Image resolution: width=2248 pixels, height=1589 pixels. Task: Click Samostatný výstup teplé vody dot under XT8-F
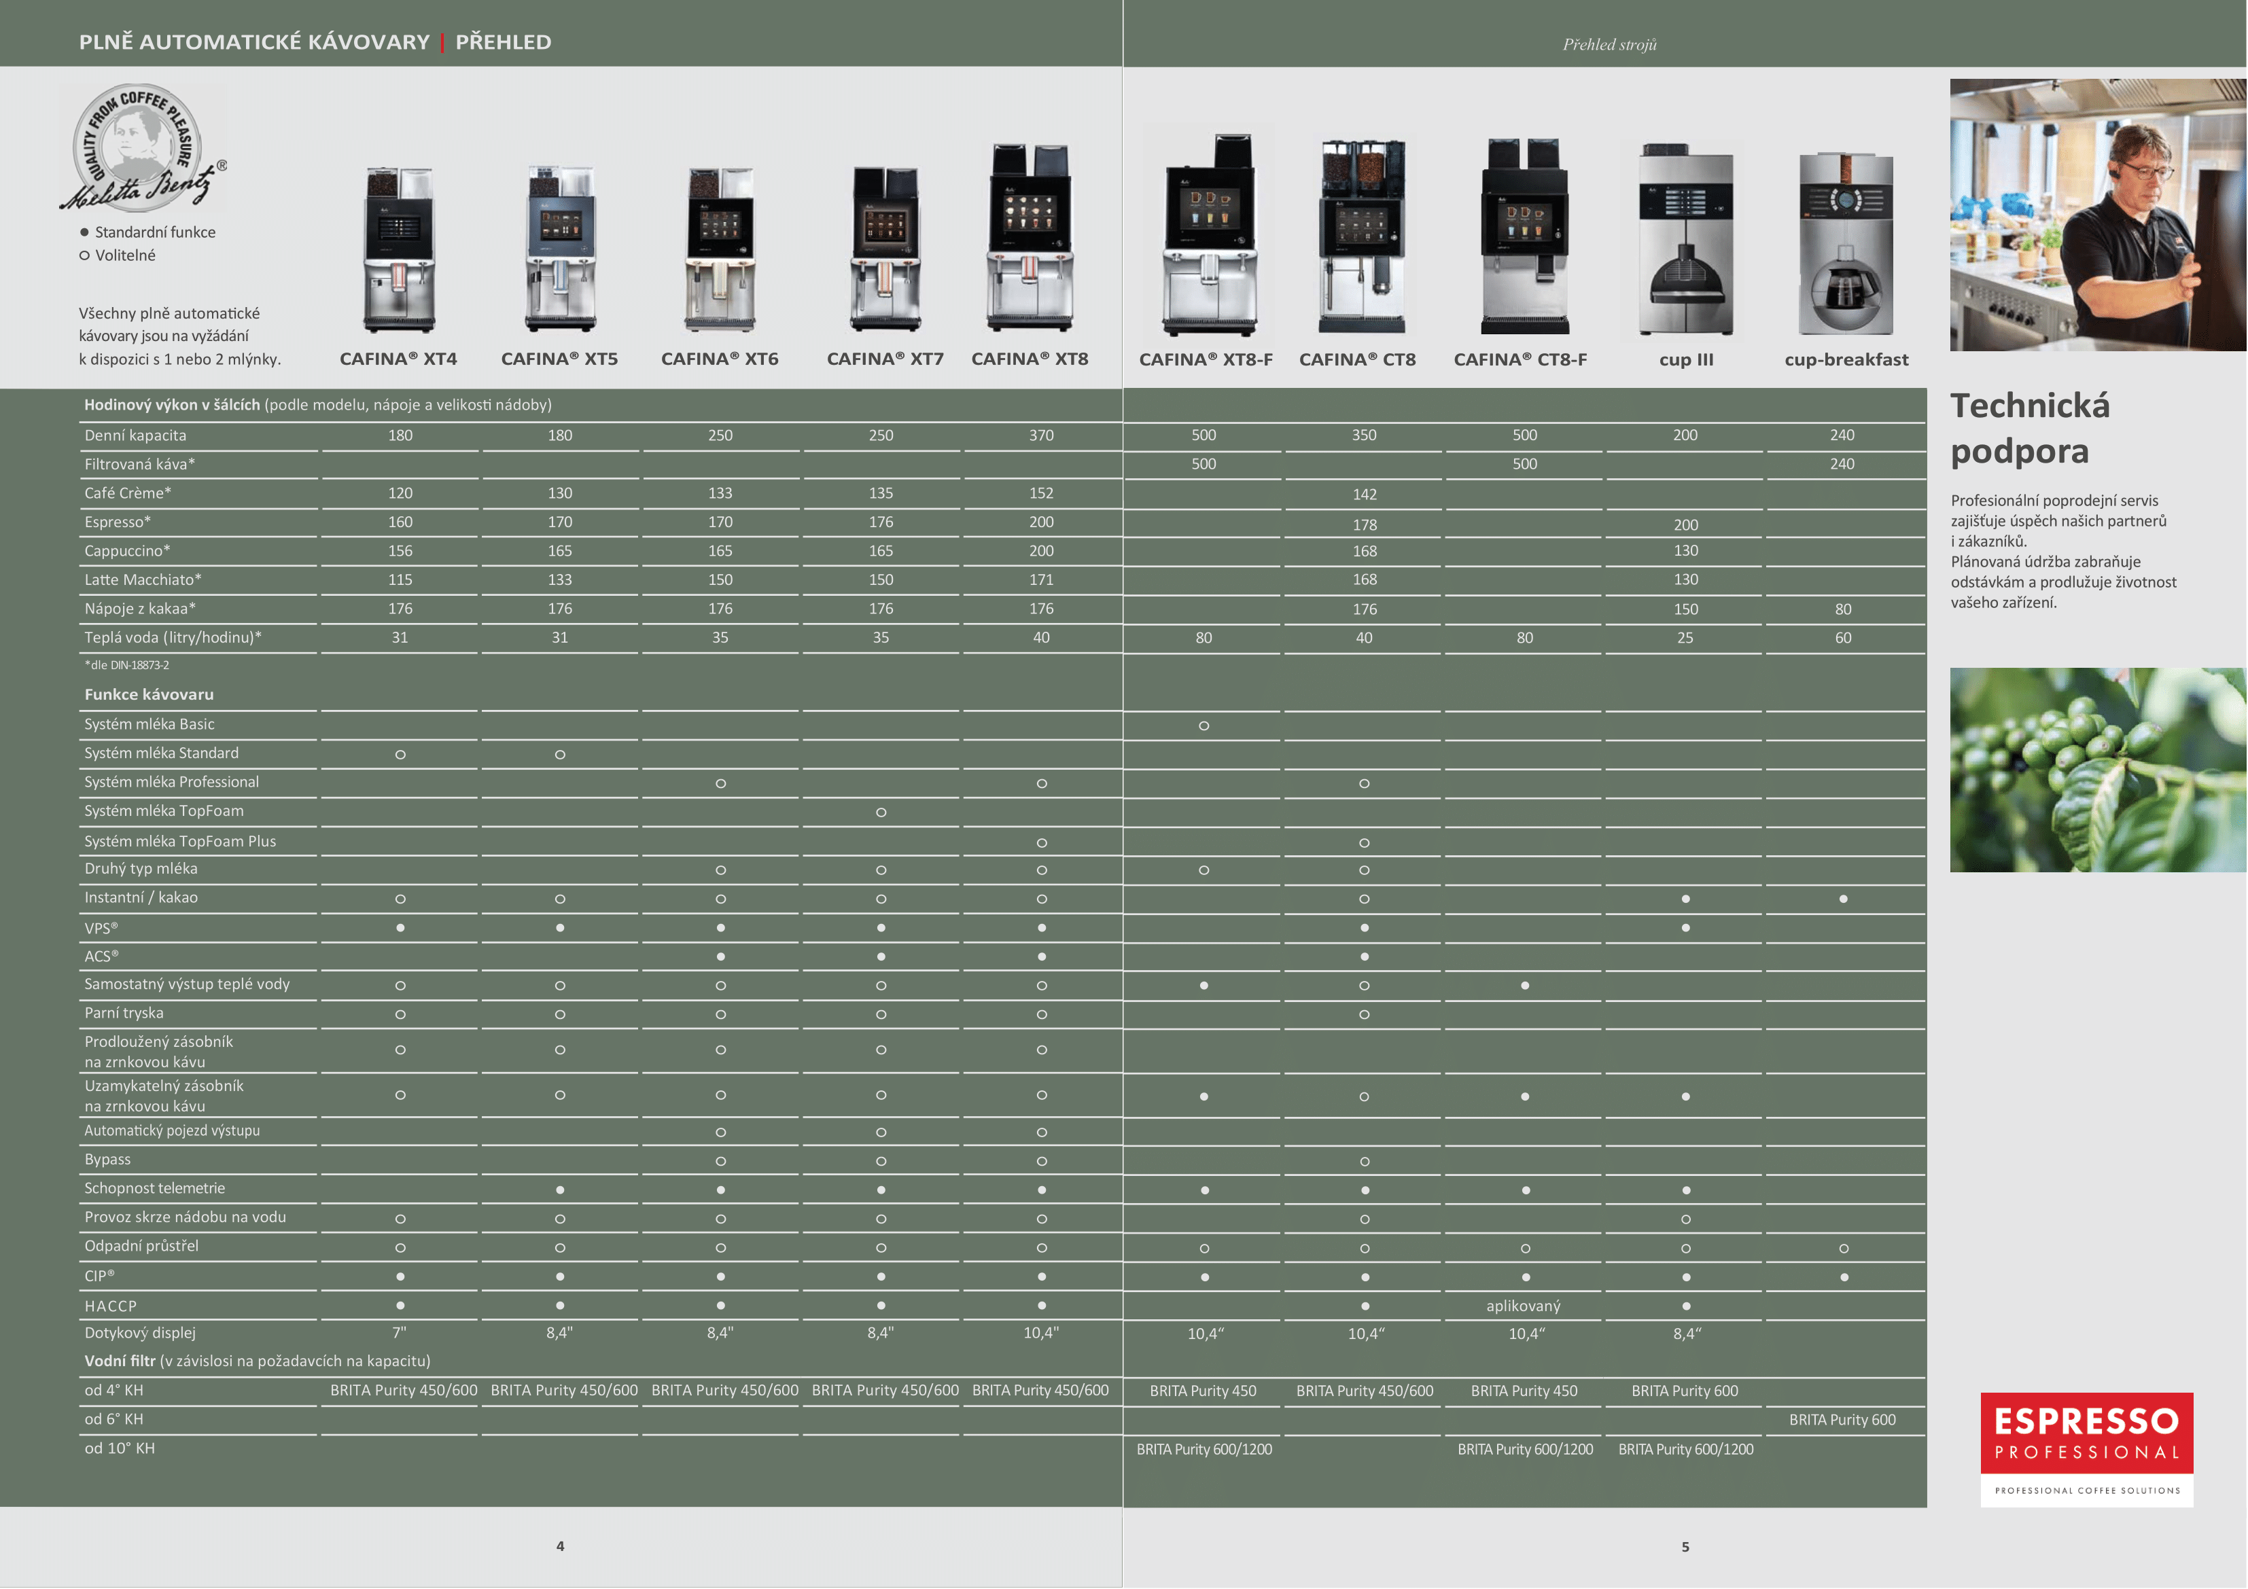pos(1204,986)
